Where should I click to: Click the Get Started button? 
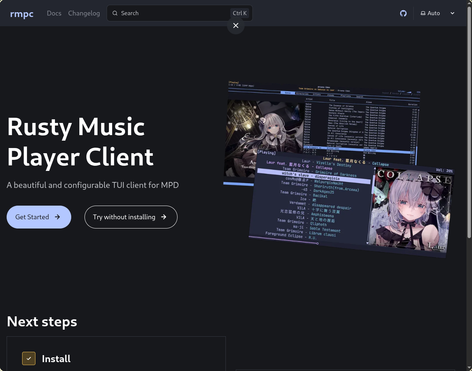(x=39, y=217)
